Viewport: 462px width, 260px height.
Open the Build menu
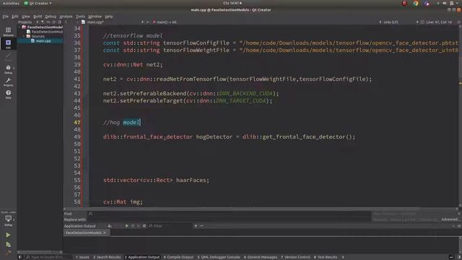38,17
